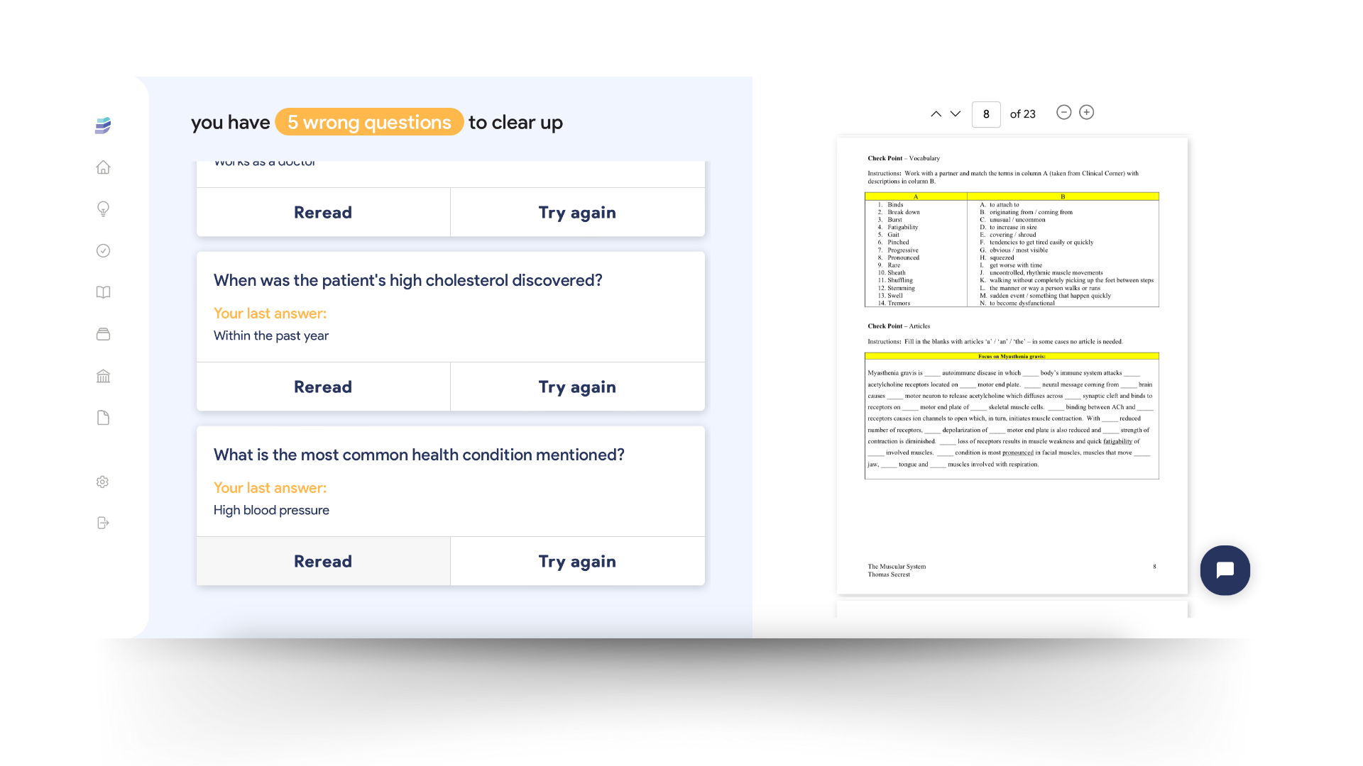Click the document page icon in sidebar
This screenshot has width=1363, height=766.
(x=103, y=417)
